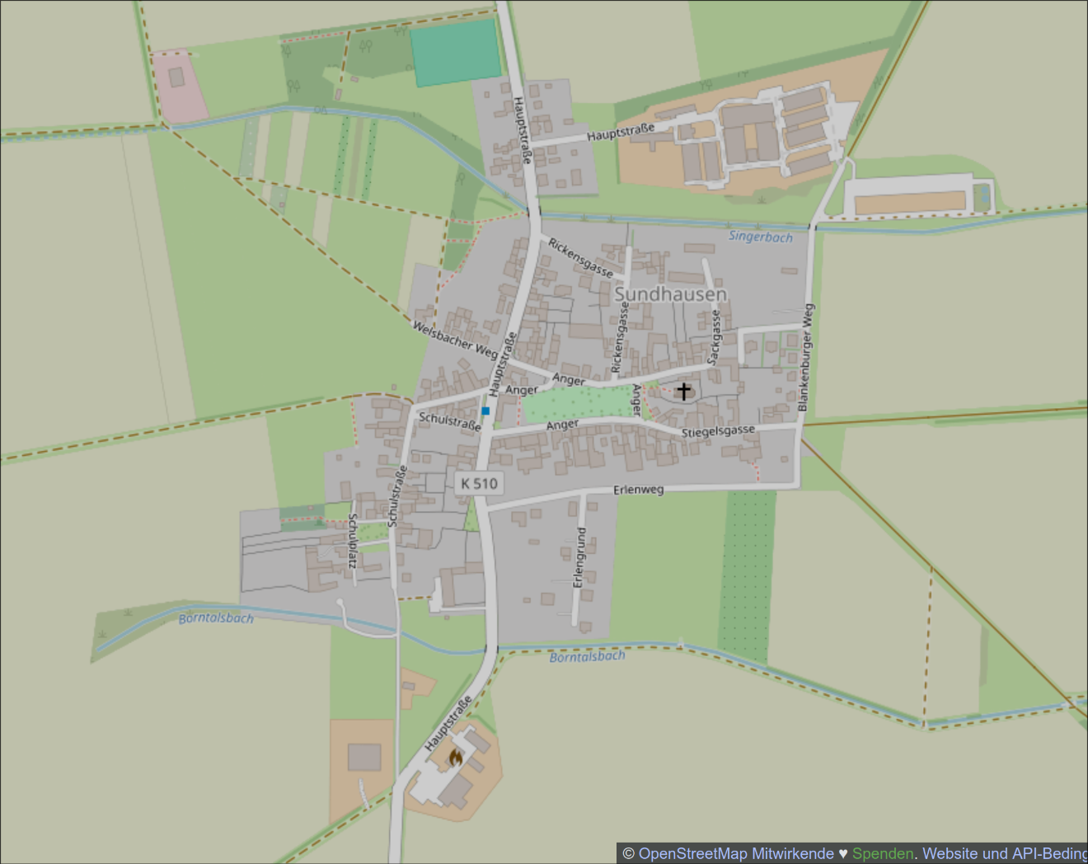
Task: Select the teal sports pitch area
Action: (456, 52)
